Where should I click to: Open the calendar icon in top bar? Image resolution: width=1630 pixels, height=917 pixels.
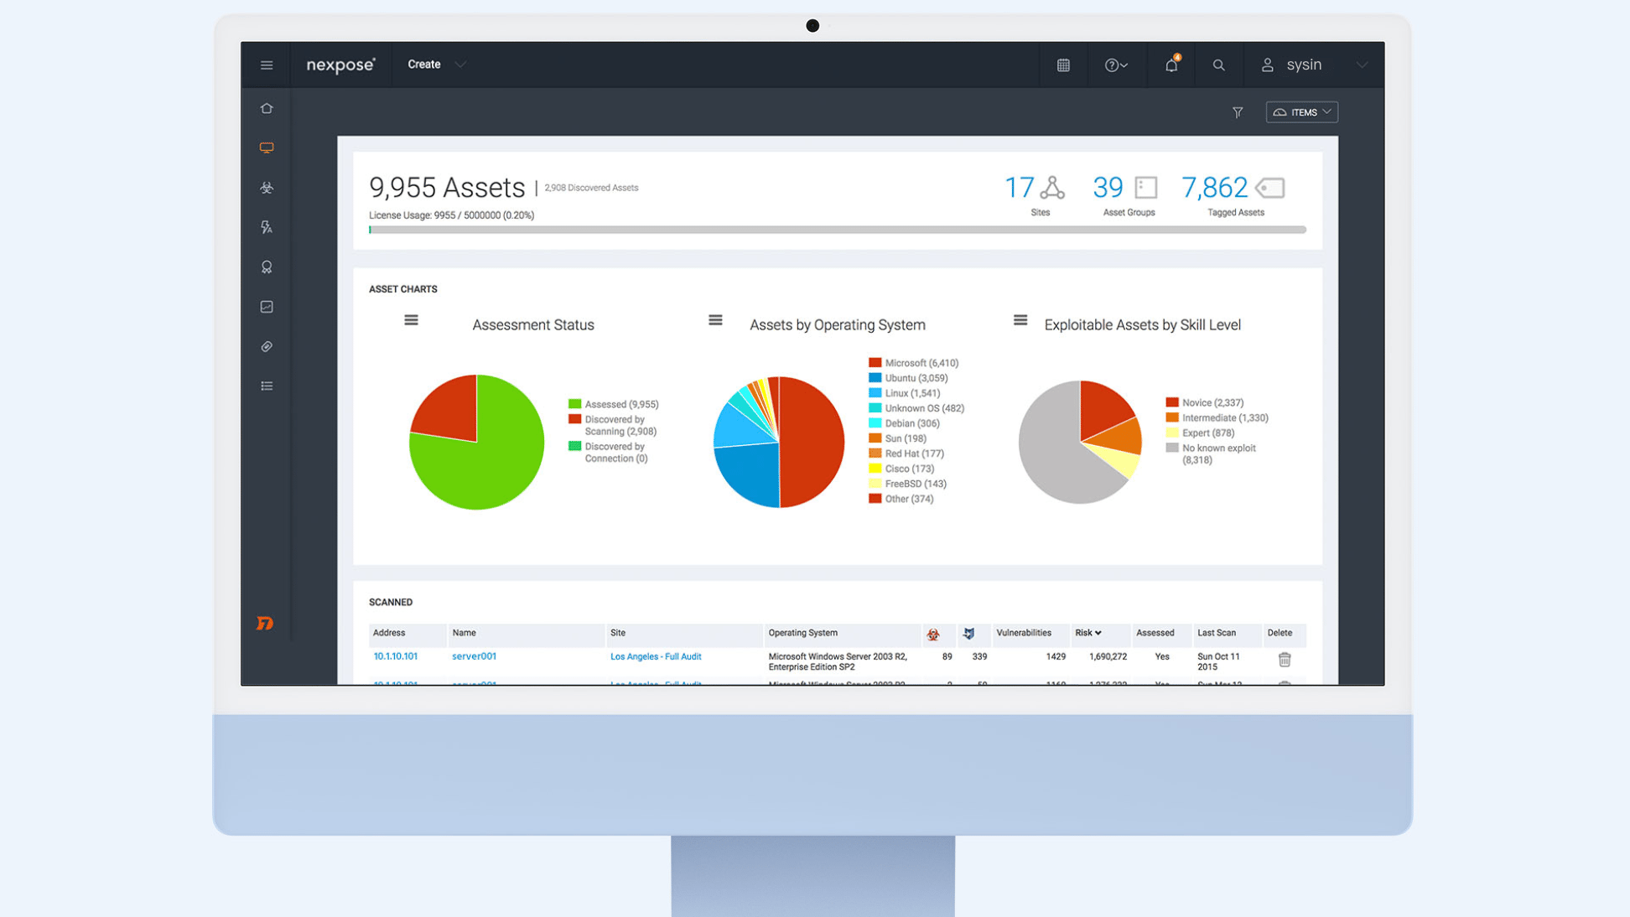1063,65
